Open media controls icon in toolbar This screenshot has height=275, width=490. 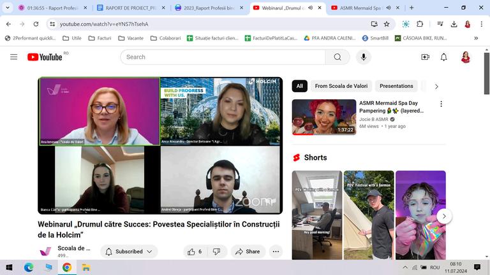pos(440,24)
